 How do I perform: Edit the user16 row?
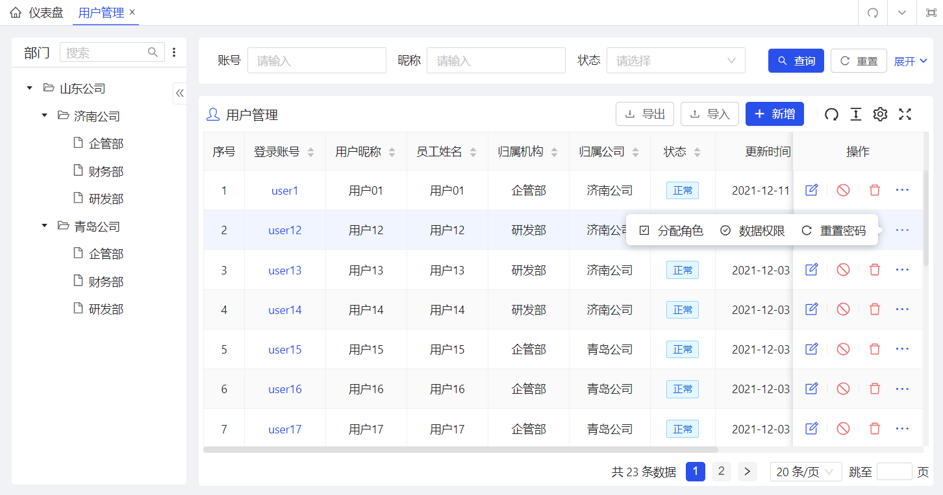[811, 389]
